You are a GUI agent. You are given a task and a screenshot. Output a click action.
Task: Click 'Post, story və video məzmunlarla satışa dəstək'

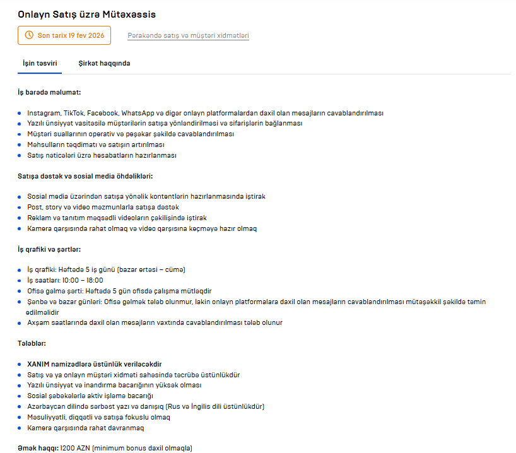[103, 208]
